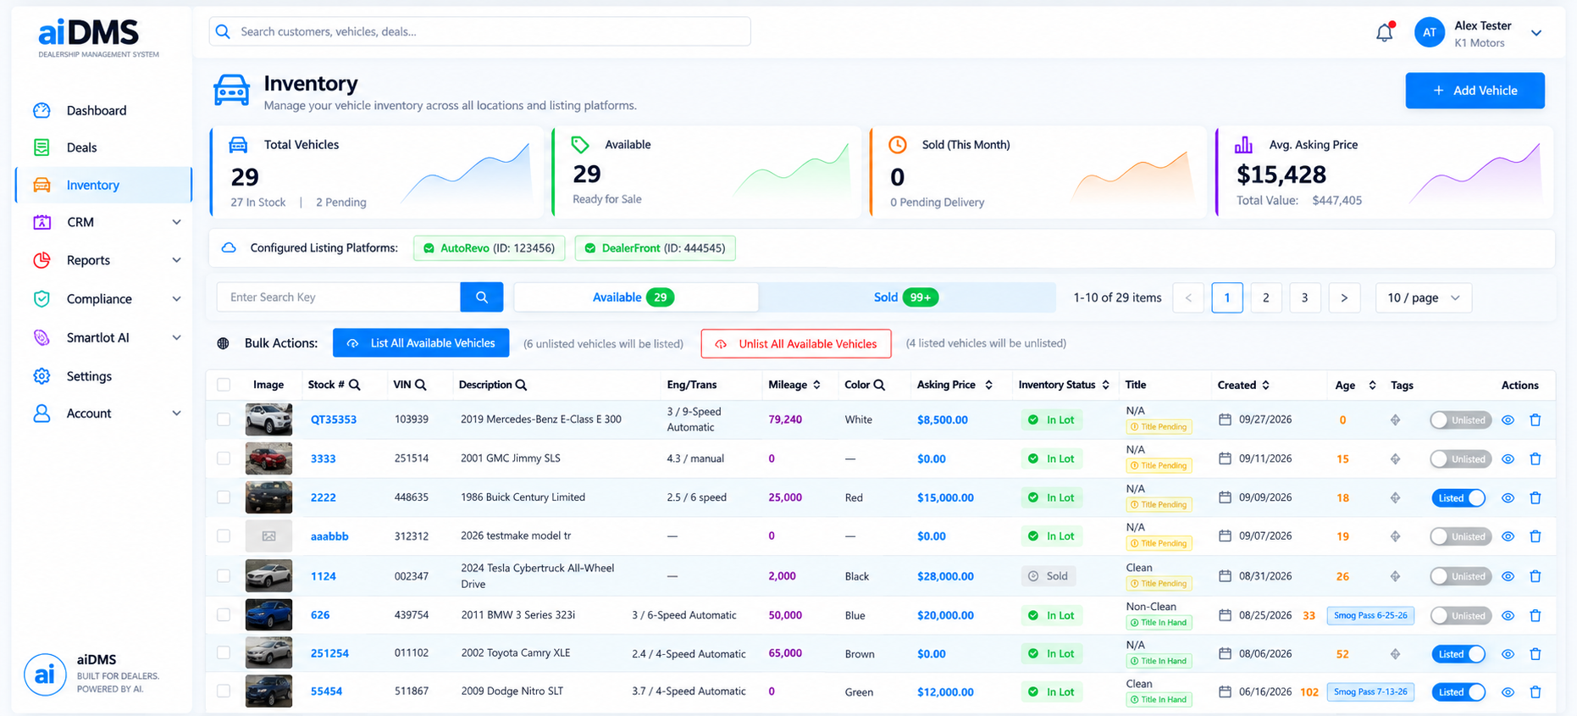This screenshot has height=716, width=1577.
Task: Add tag to the aaabbb row
Action: (1395, 536)
